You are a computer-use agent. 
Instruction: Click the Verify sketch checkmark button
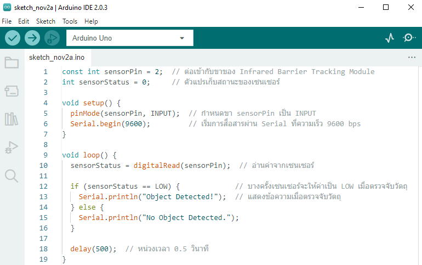coord(13,38)
